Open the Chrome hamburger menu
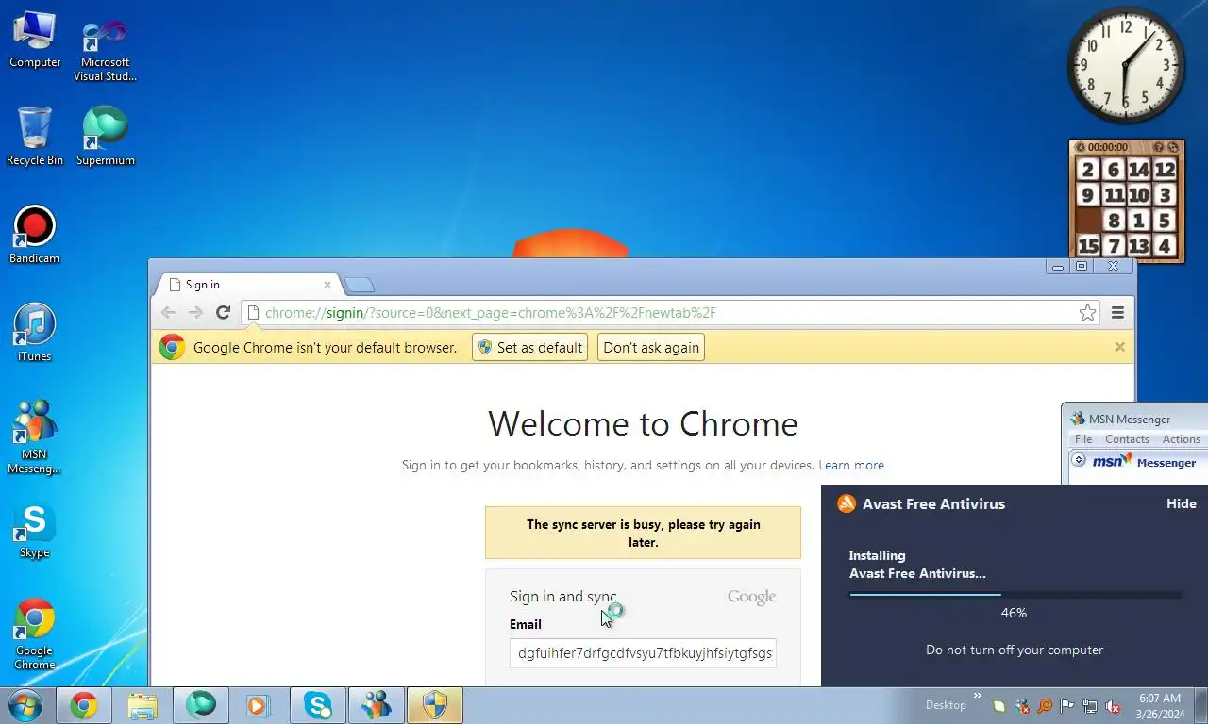The image size is (1208, 724). tap(1117, 313)
